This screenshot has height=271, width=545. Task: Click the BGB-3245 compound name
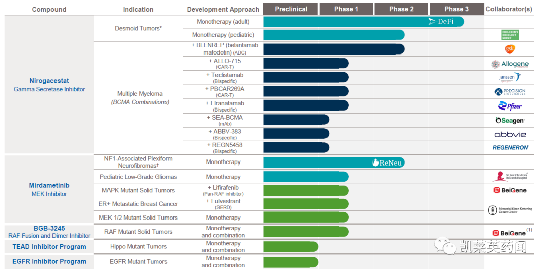(49, 228)
